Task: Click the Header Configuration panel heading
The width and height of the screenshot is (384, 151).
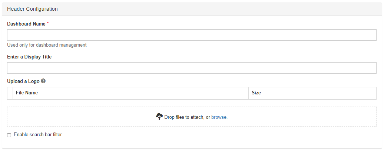Action: click(x=32, y=9)
